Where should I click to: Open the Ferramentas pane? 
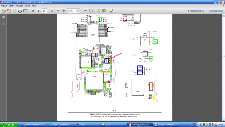pos(196,11)
